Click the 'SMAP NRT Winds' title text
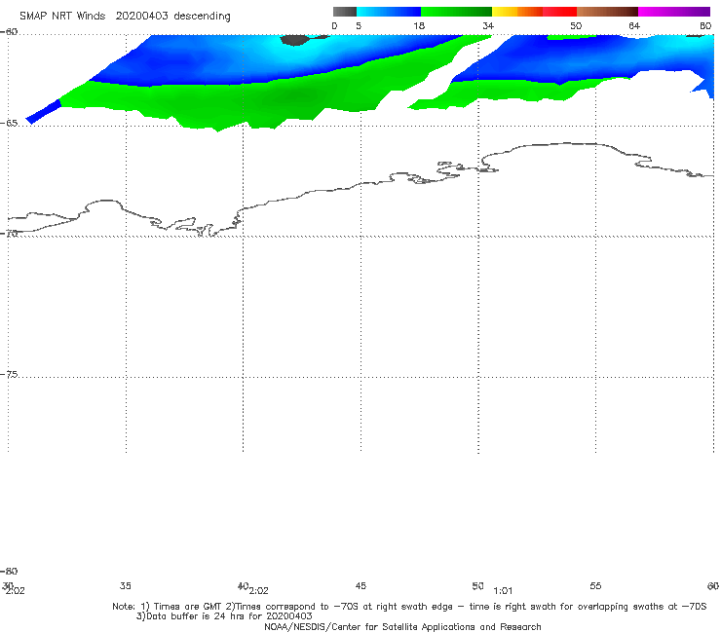The image size is (721, 633). pyautogui.click(x=62, y=16)
